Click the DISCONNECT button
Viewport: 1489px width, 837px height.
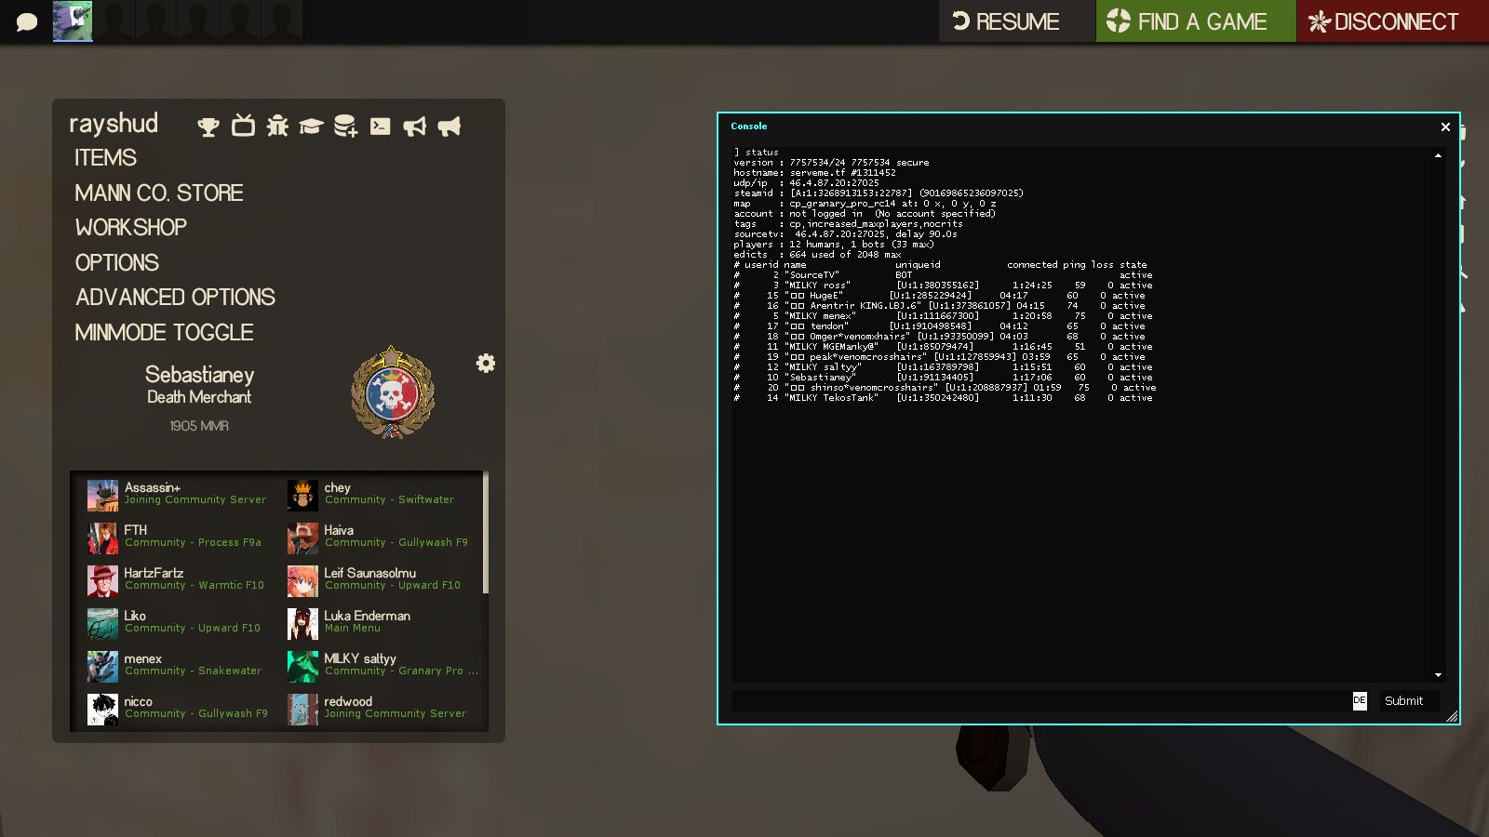[1393, 21]
